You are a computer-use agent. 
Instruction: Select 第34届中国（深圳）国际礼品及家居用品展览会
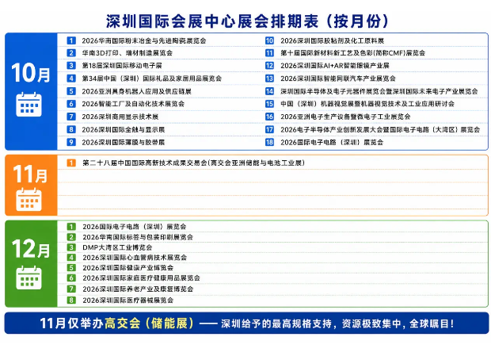click(x=151, y=78)
